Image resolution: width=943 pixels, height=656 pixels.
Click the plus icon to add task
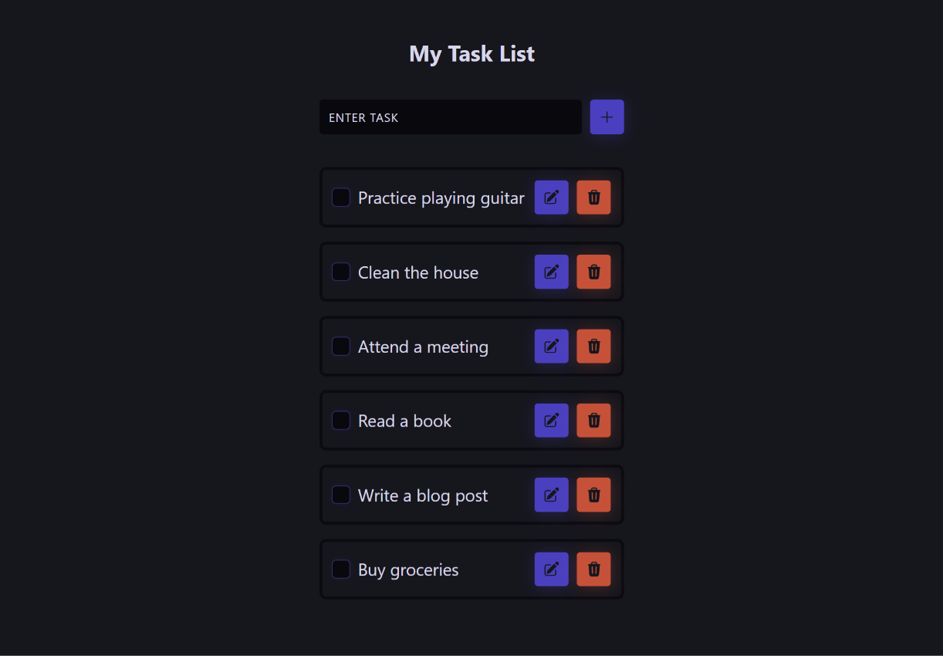(607, 117)
